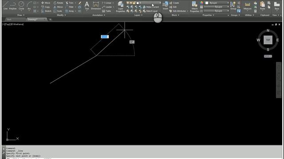
Task: Select the Circle tool
Action: pos(21,5)
